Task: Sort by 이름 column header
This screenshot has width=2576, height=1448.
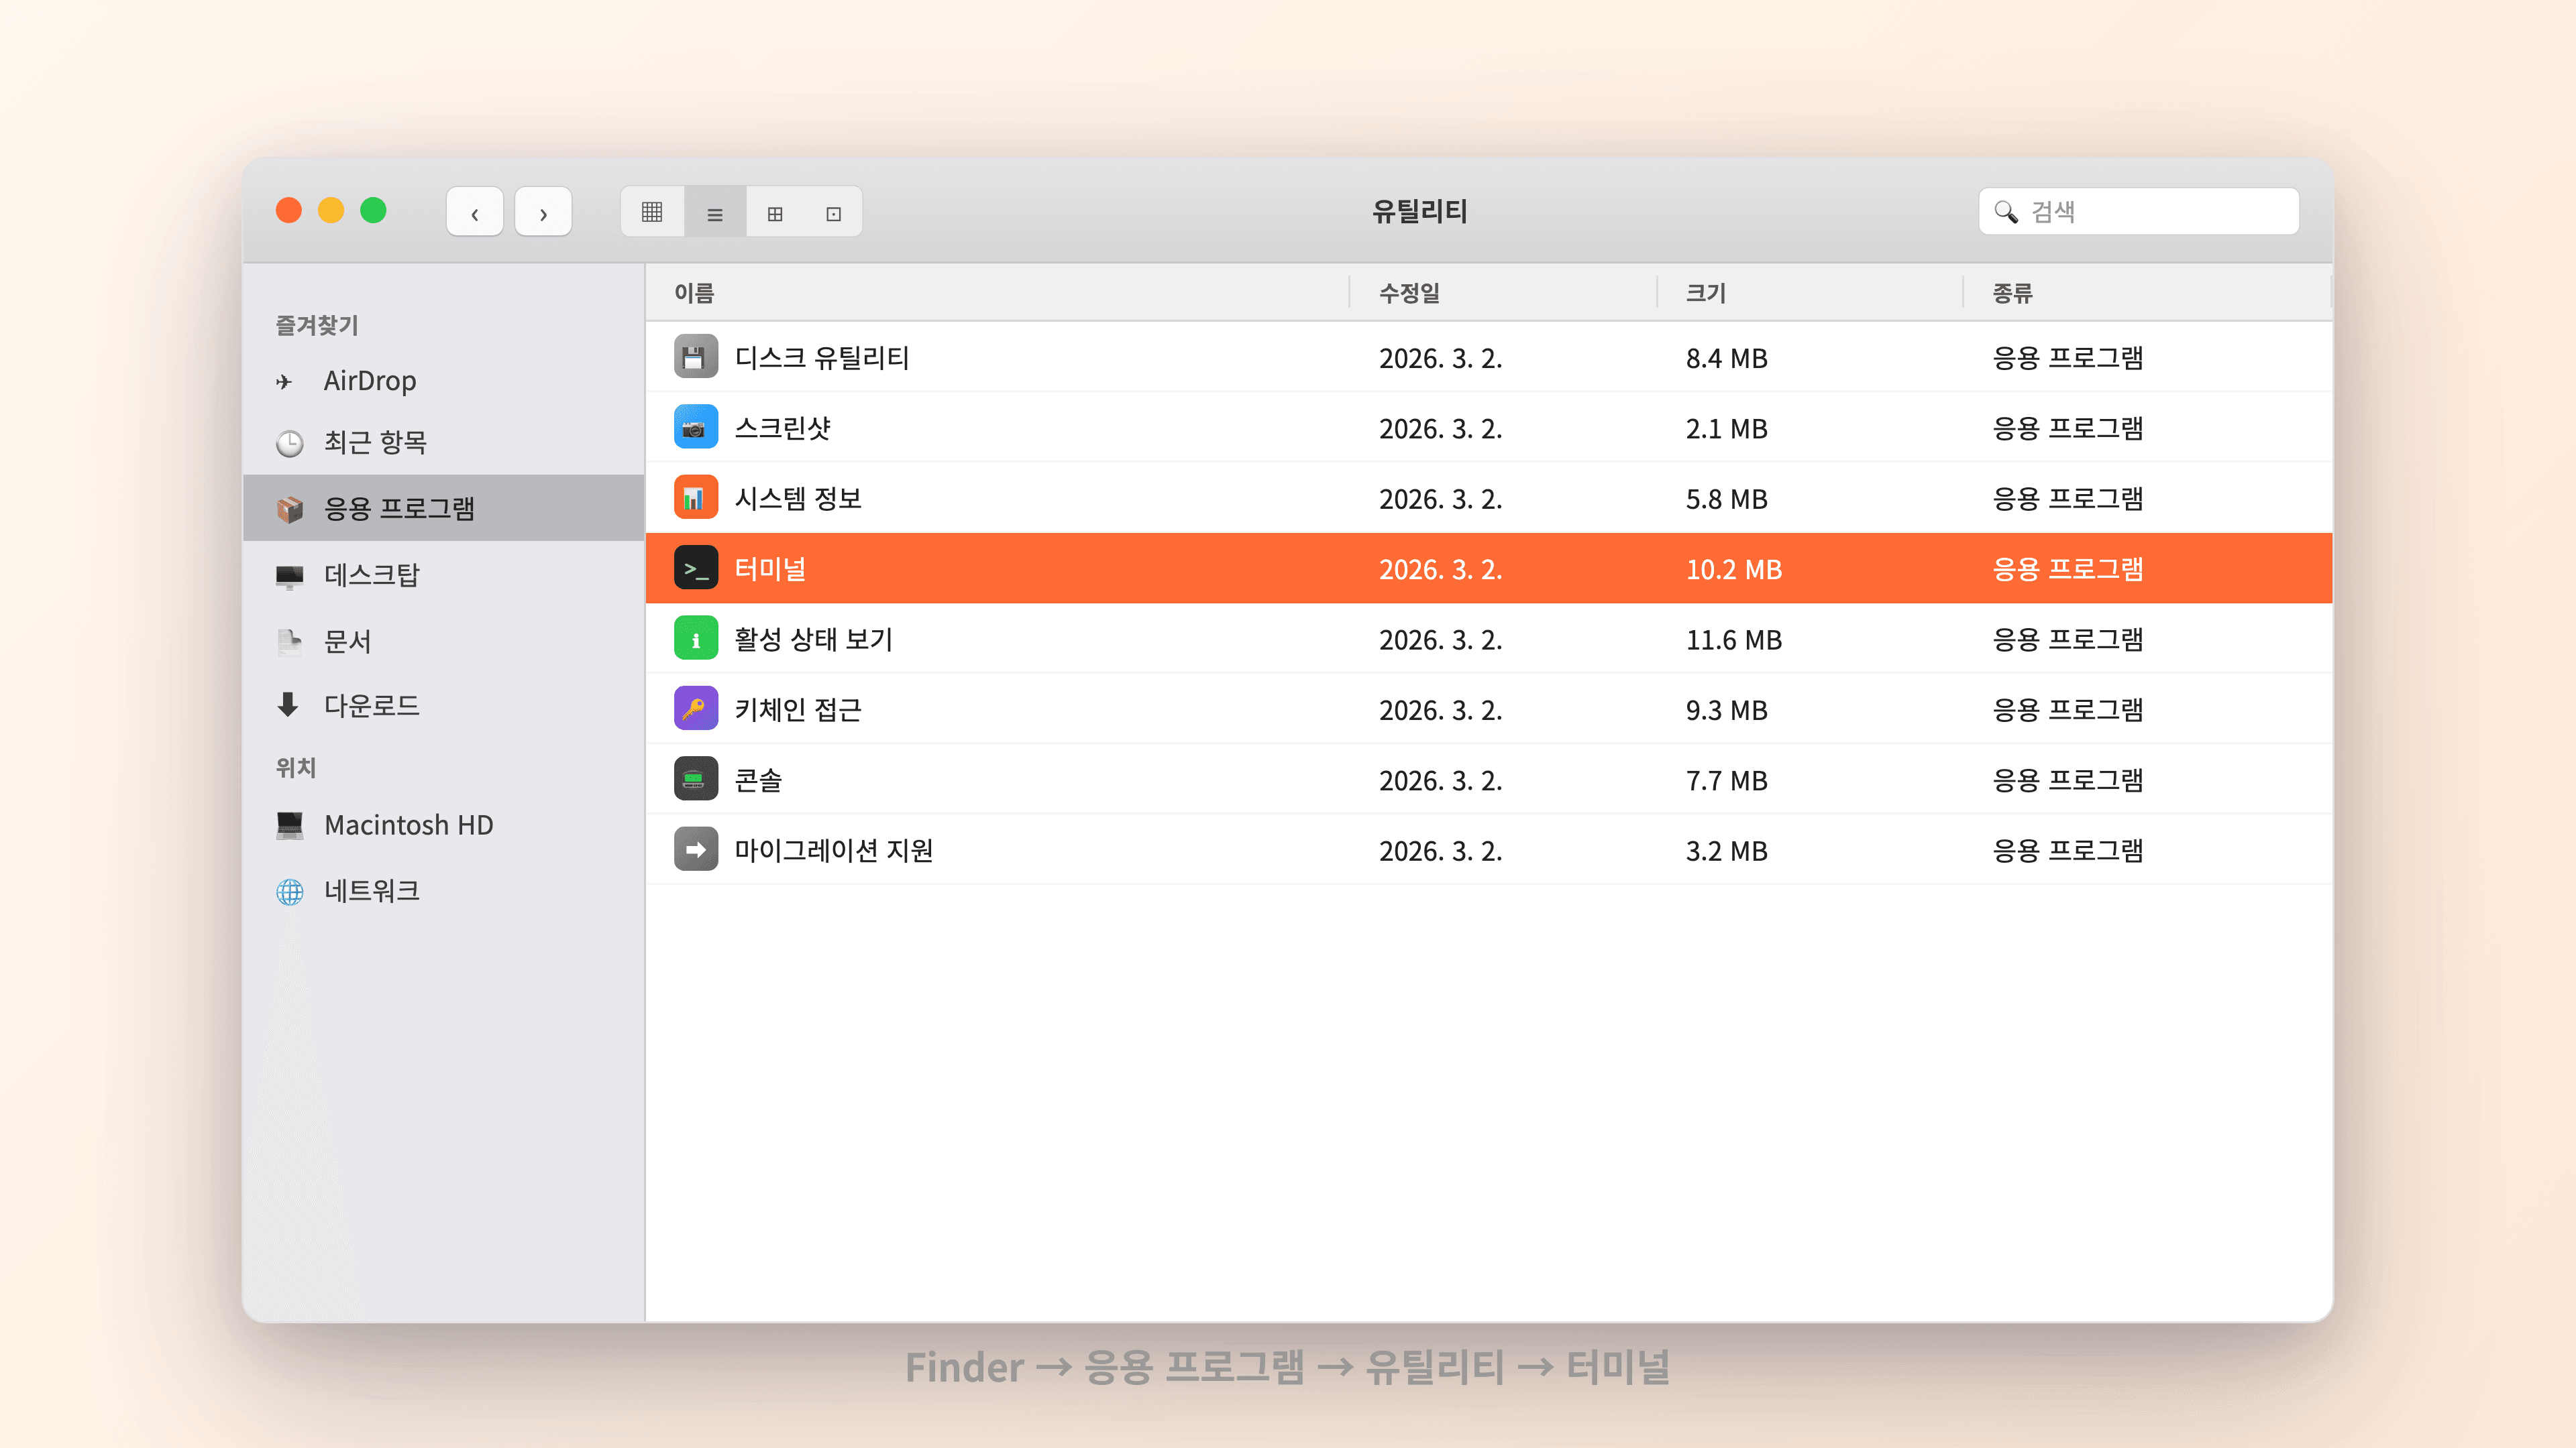Action: coord(694,293)
